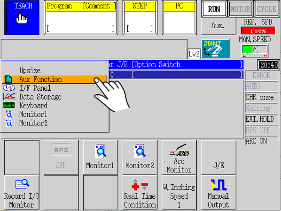Open the Program selection box
The height and width of the screenshot is (211, 281).
[81, 17]
